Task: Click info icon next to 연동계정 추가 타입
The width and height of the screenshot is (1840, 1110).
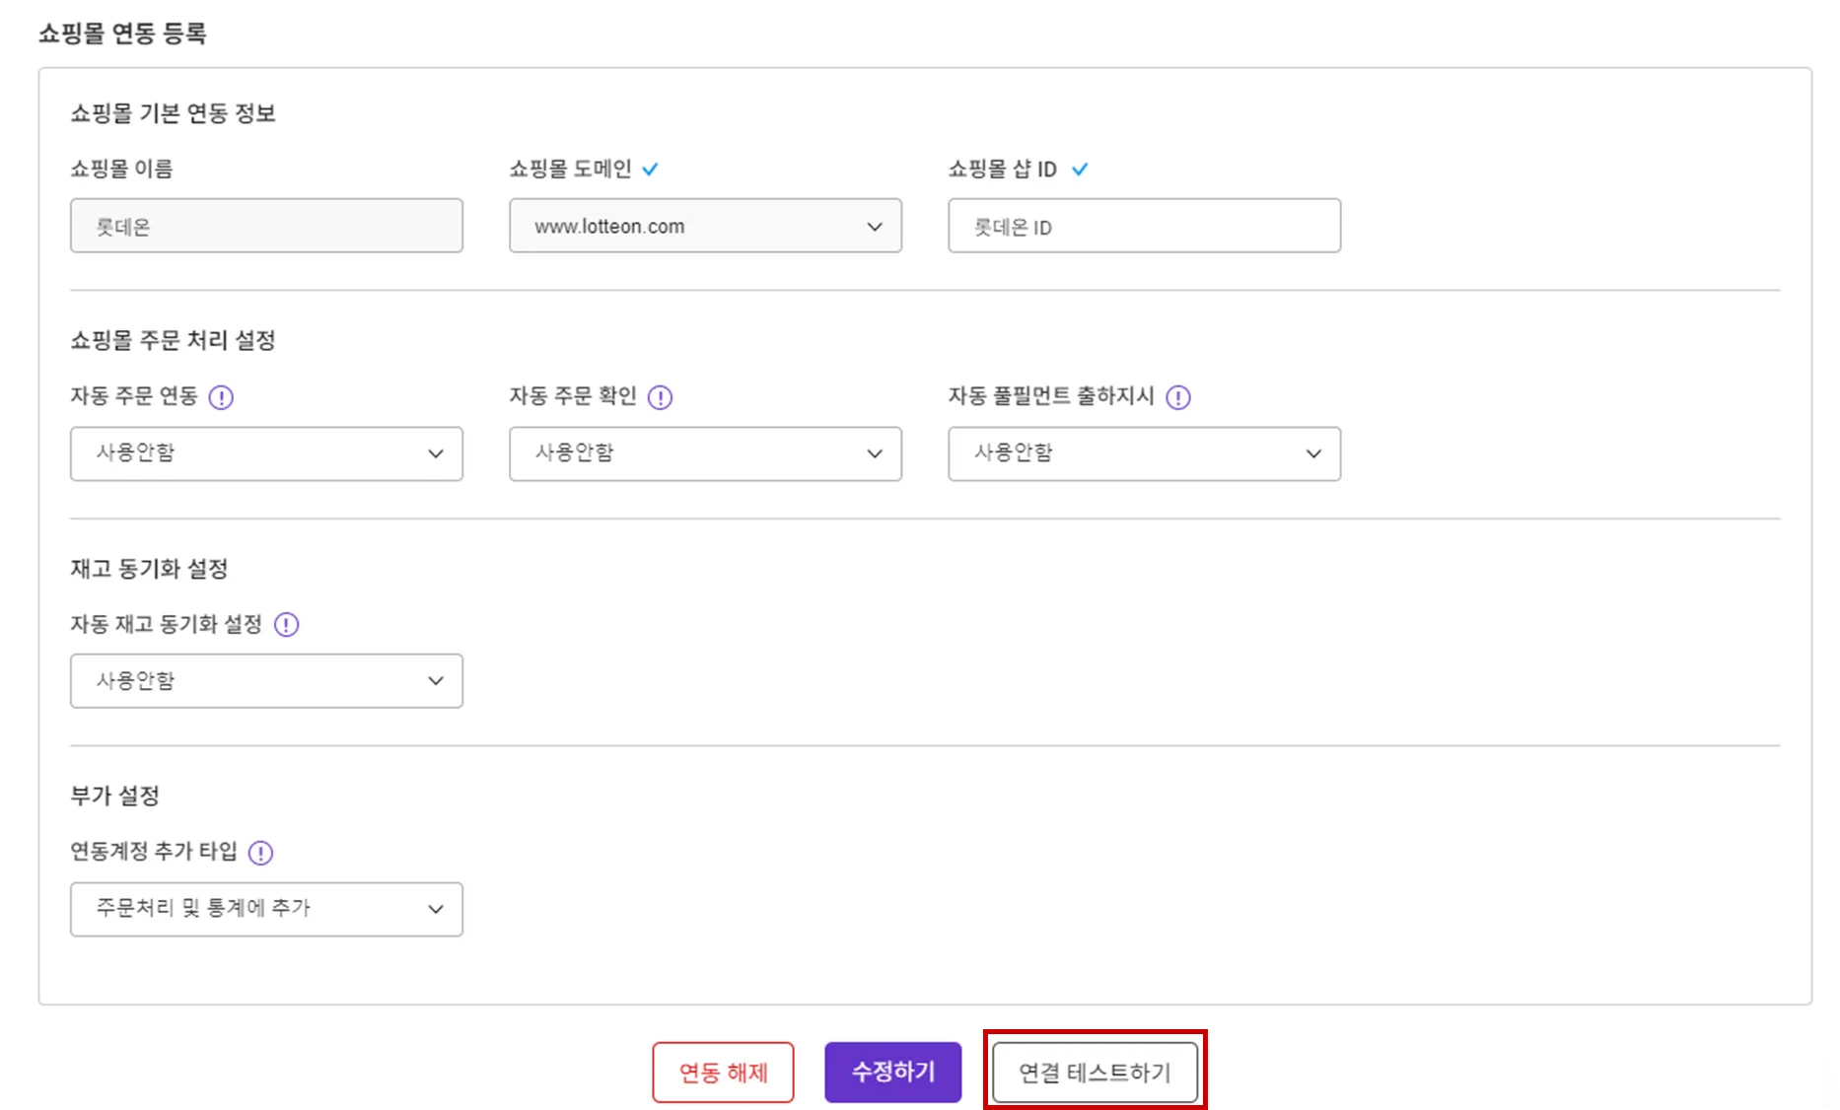Action: [x=260, y=853]
